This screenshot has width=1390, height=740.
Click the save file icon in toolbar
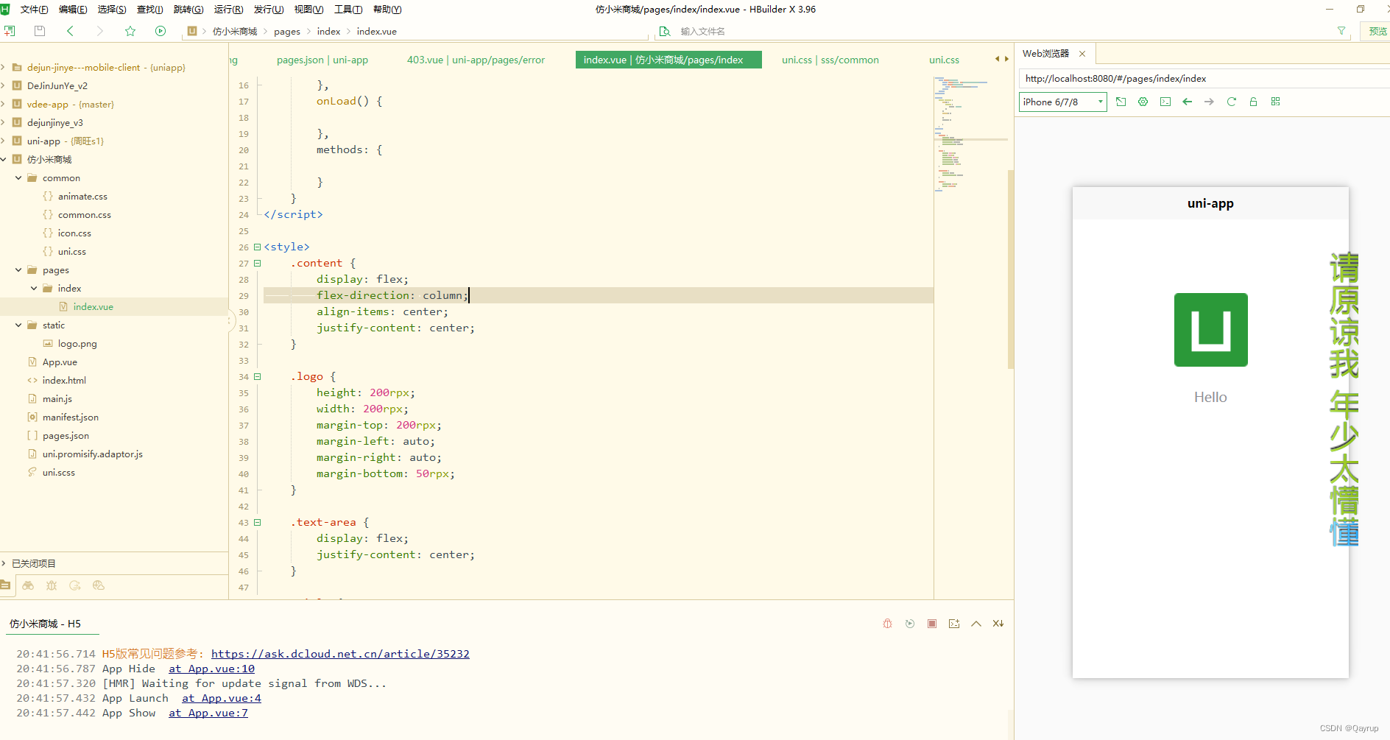40,31
